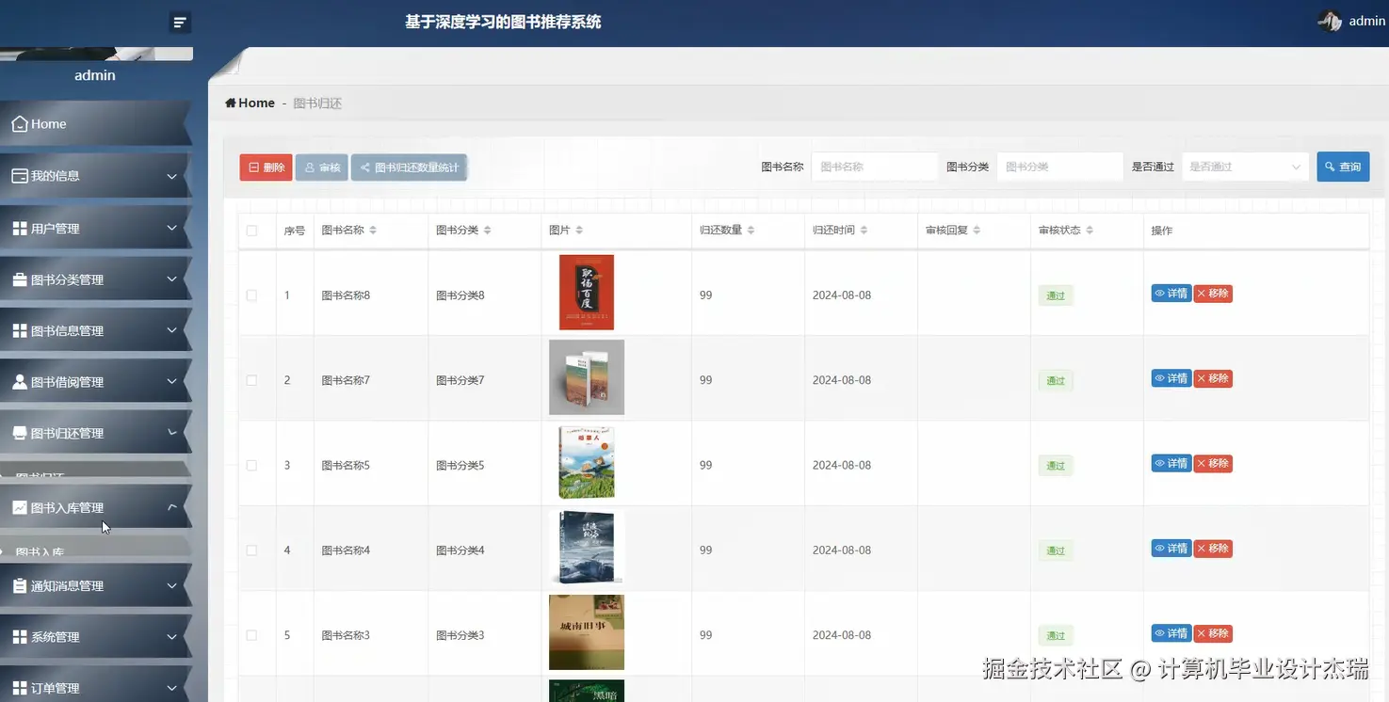Sort by 审核回复 column arrows
The height and width of the screenshot is (702, 1389).
(x=977, y=231)
